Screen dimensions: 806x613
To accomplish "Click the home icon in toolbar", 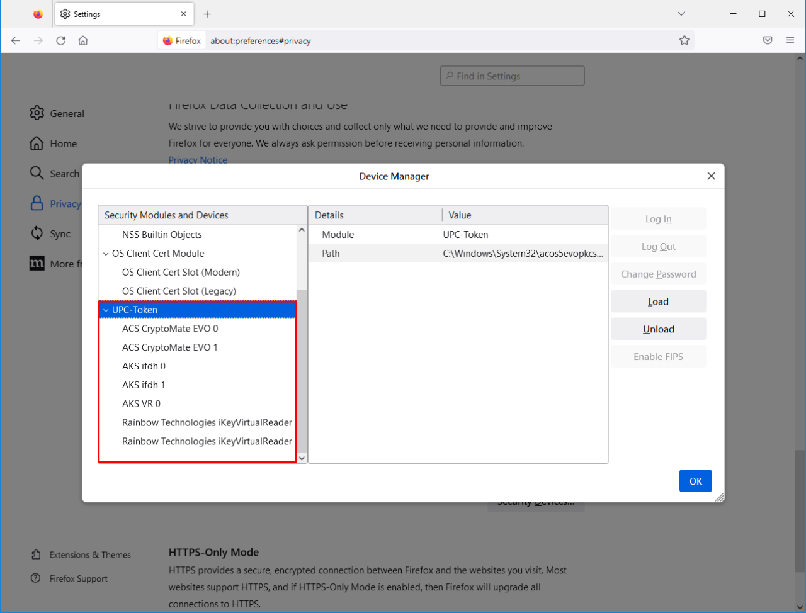I will click(x=83, y=41).
